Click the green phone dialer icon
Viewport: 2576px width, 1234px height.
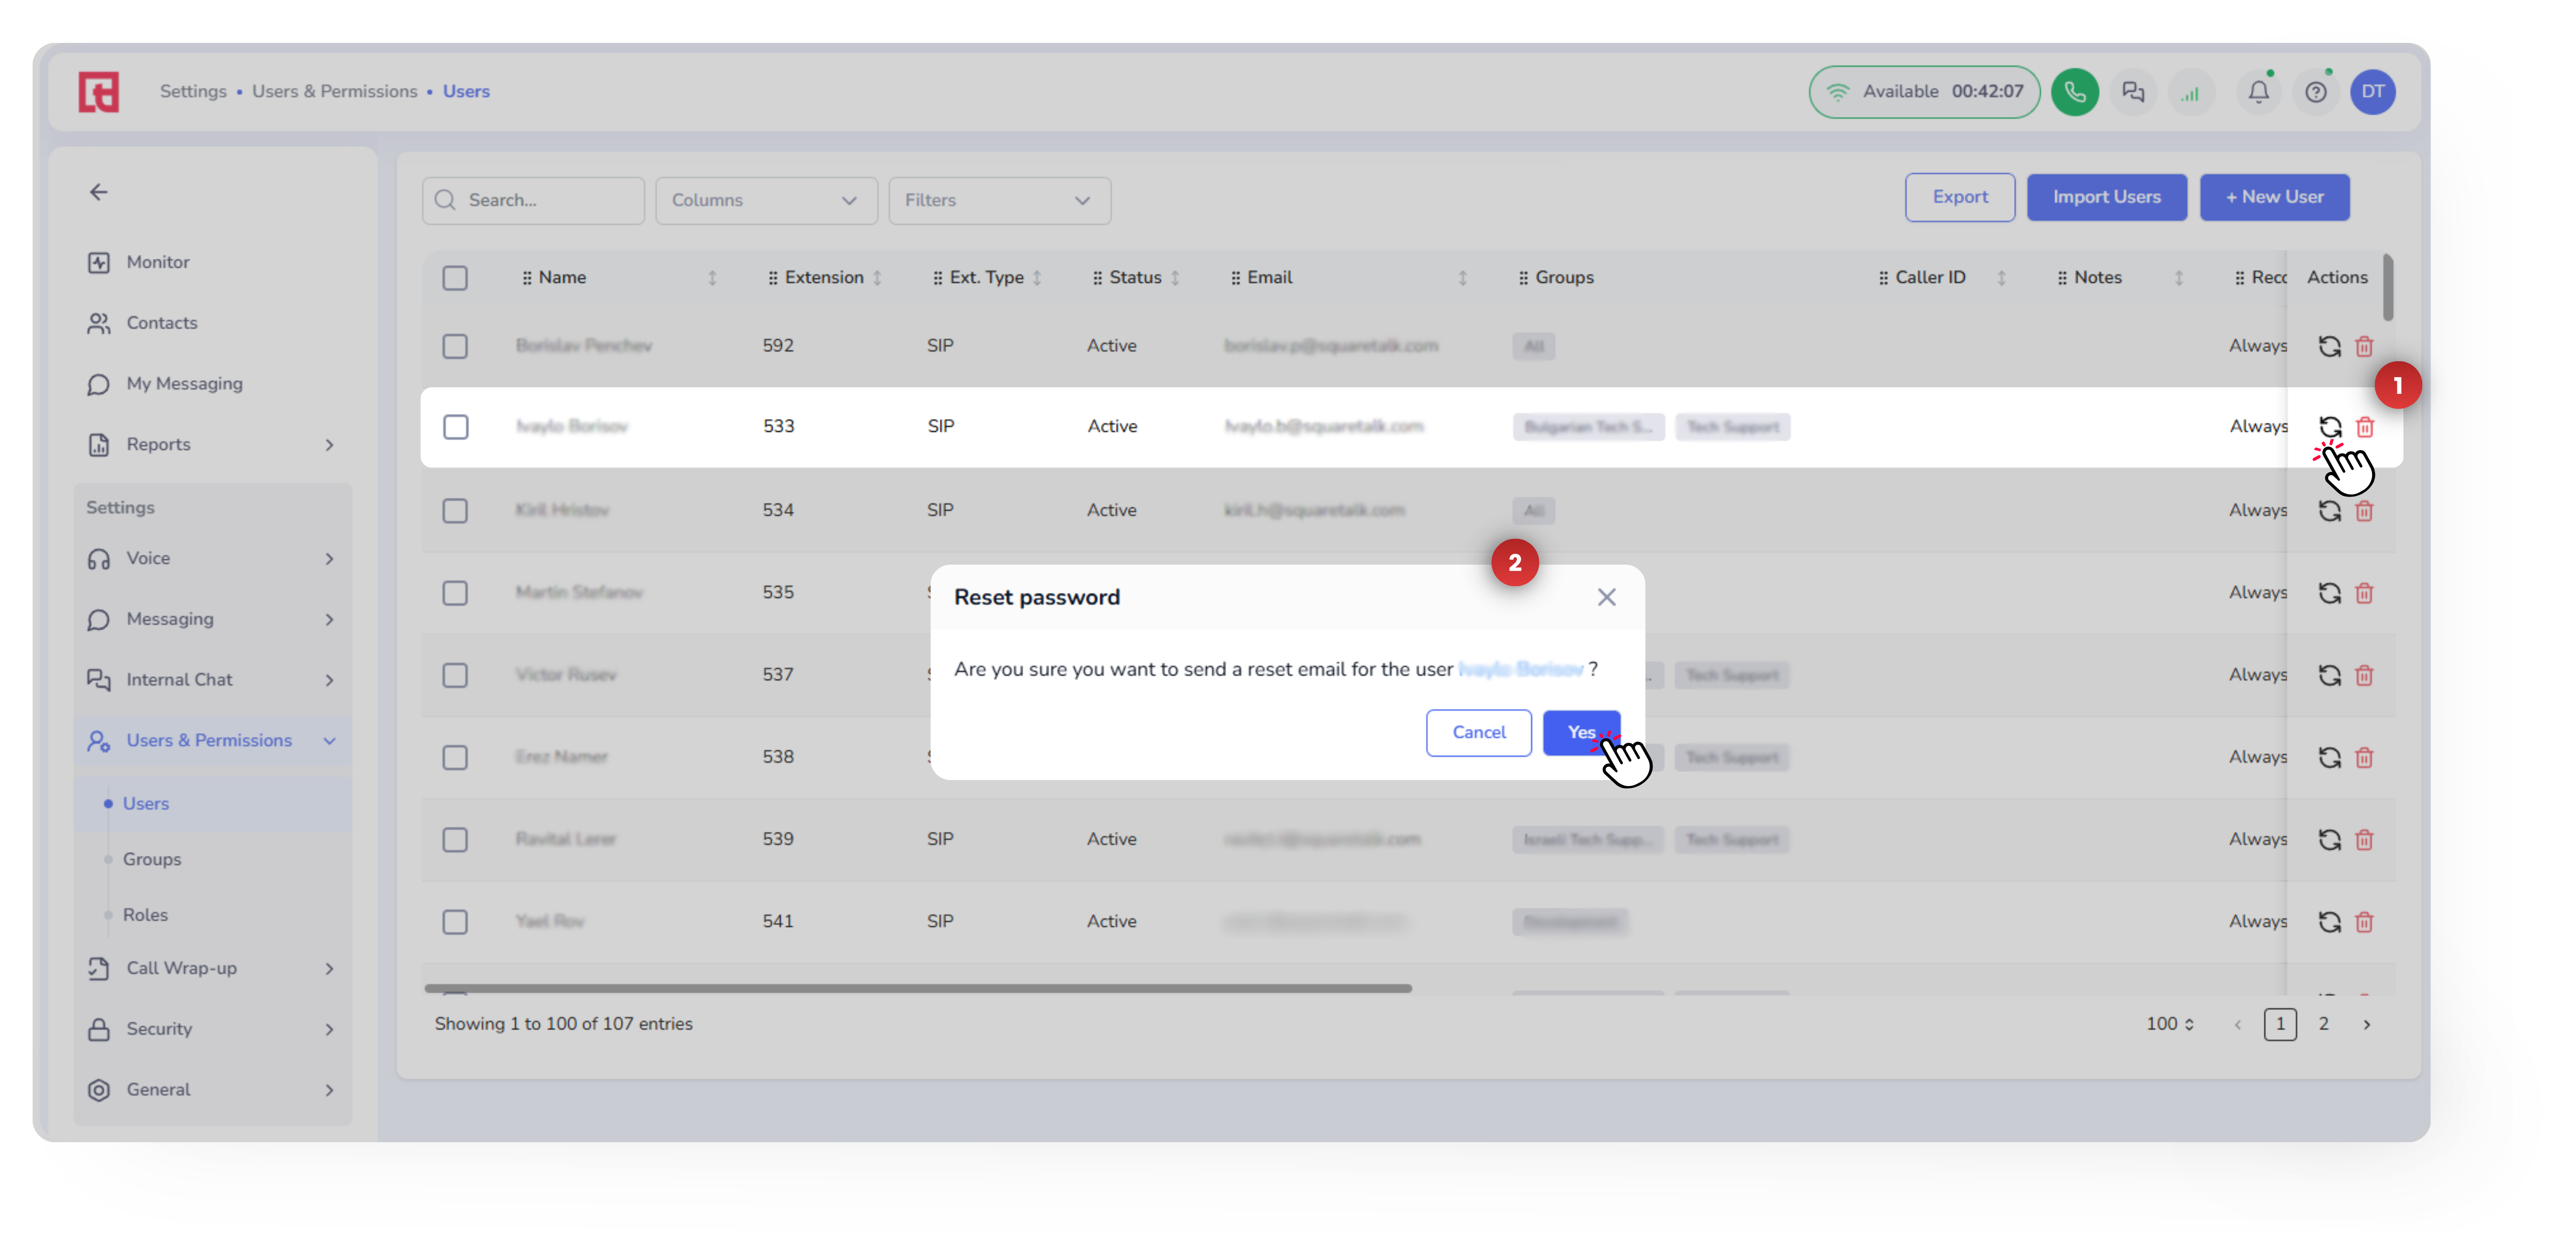(x=2074, y=92)
